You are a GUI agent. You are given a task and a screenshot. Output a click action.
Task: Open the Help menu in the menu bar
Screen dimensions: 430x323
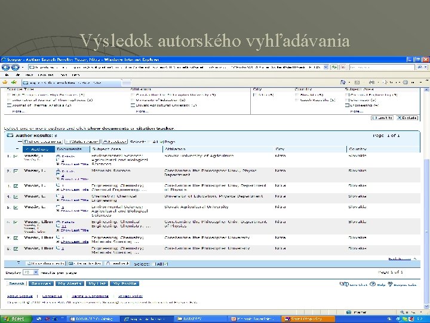tap(76, 75)
